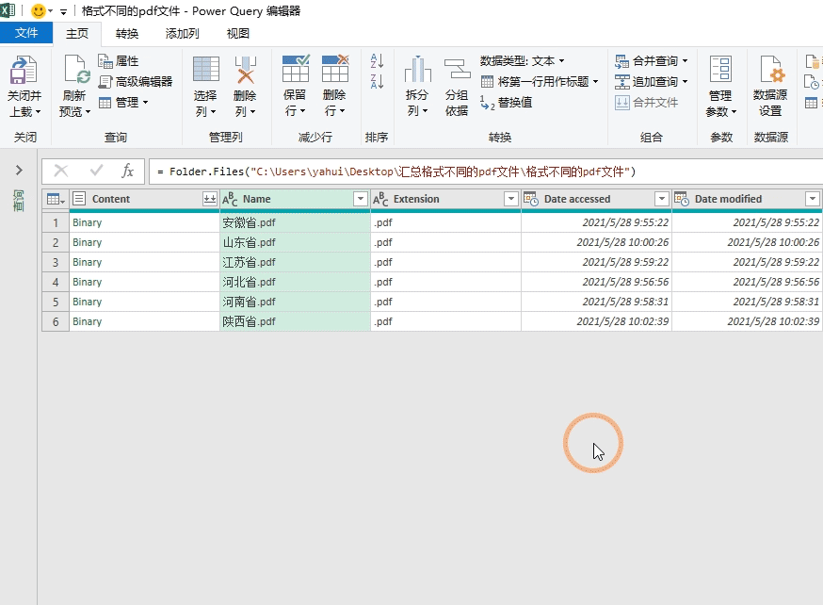The width and height of the screenshot is (823, 605).
Task: Switch to the Add Column (添加列) tab
Action: pyautogui.click(x=182, y=33)
